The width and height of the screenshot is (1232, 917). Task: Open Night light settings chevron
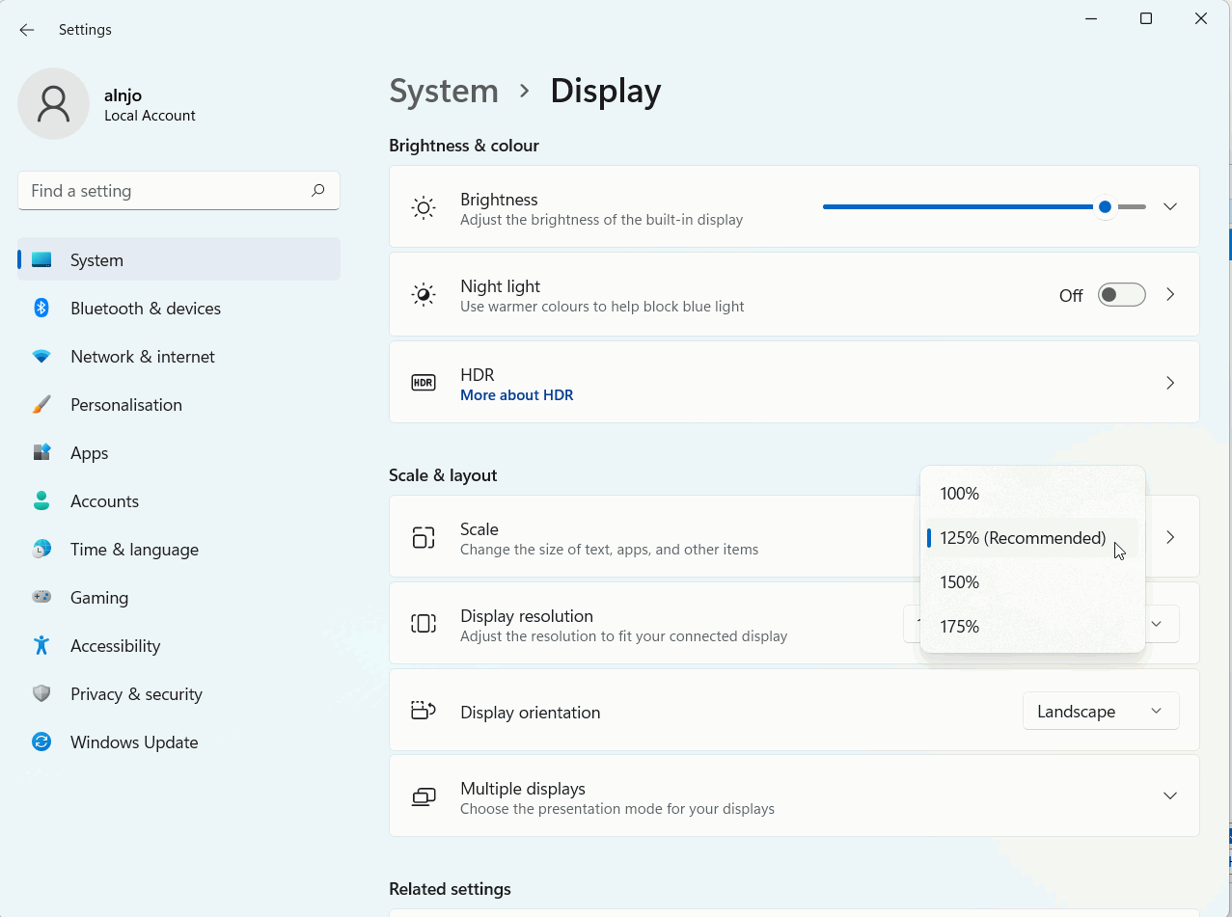[x=1170, y=295]
